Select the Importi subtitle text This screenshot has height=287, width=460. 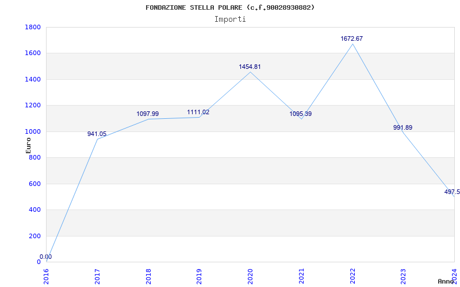(x=230, y=20)
